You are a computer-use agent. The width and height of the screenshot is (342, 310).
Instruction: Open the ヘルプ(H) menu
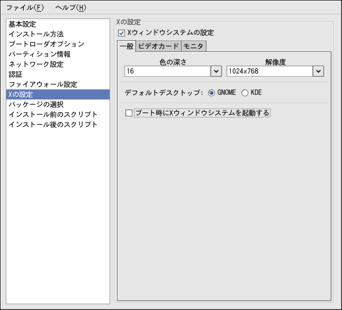pyautogui.click(x=70, y=8)
